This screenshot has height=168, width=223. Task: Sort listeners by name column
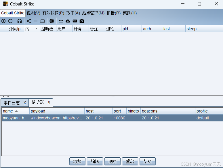click(x=16, y=111)
